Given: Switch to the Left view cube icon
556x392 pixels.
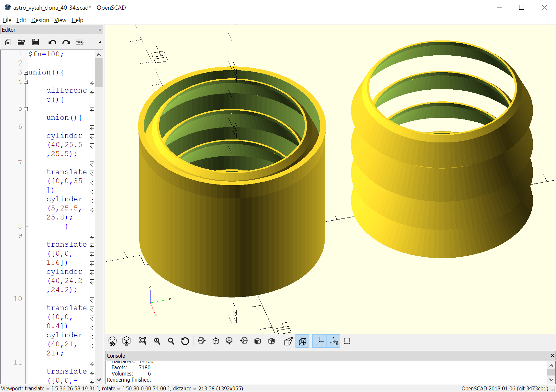Looking at the screenshot, I should point(244,341).
